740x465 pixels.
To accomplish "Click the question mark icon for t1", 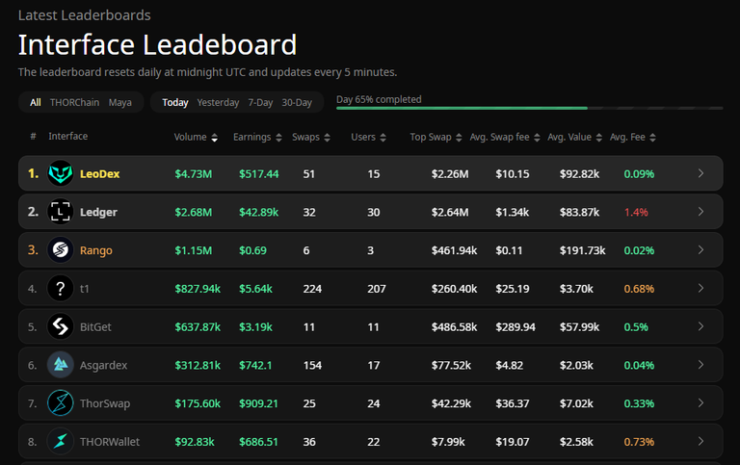I will 61,288.
